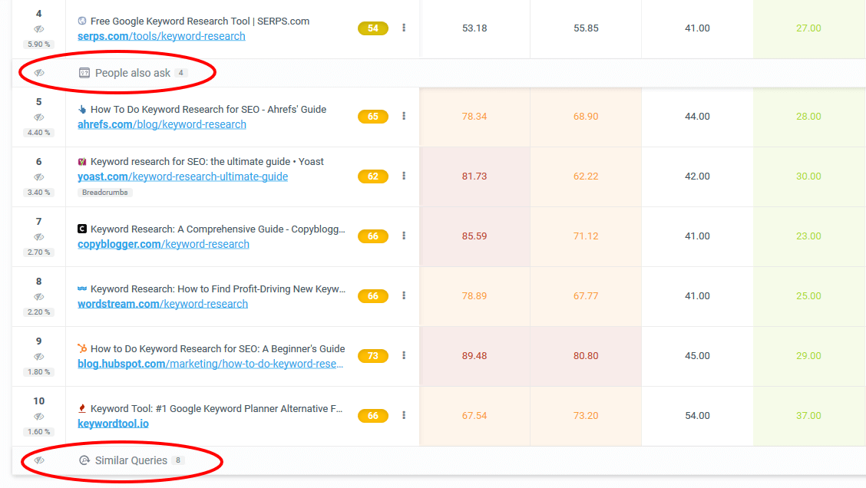Toggle visibility eye for the serps.com result
Screen dimensions: 866x488
point(38,28)
